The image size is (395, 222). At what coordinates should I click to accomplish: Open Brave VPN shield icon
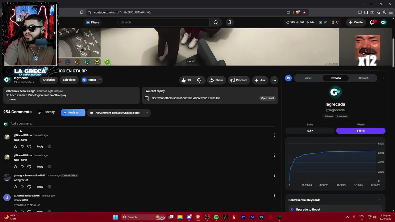click(385, 12)
